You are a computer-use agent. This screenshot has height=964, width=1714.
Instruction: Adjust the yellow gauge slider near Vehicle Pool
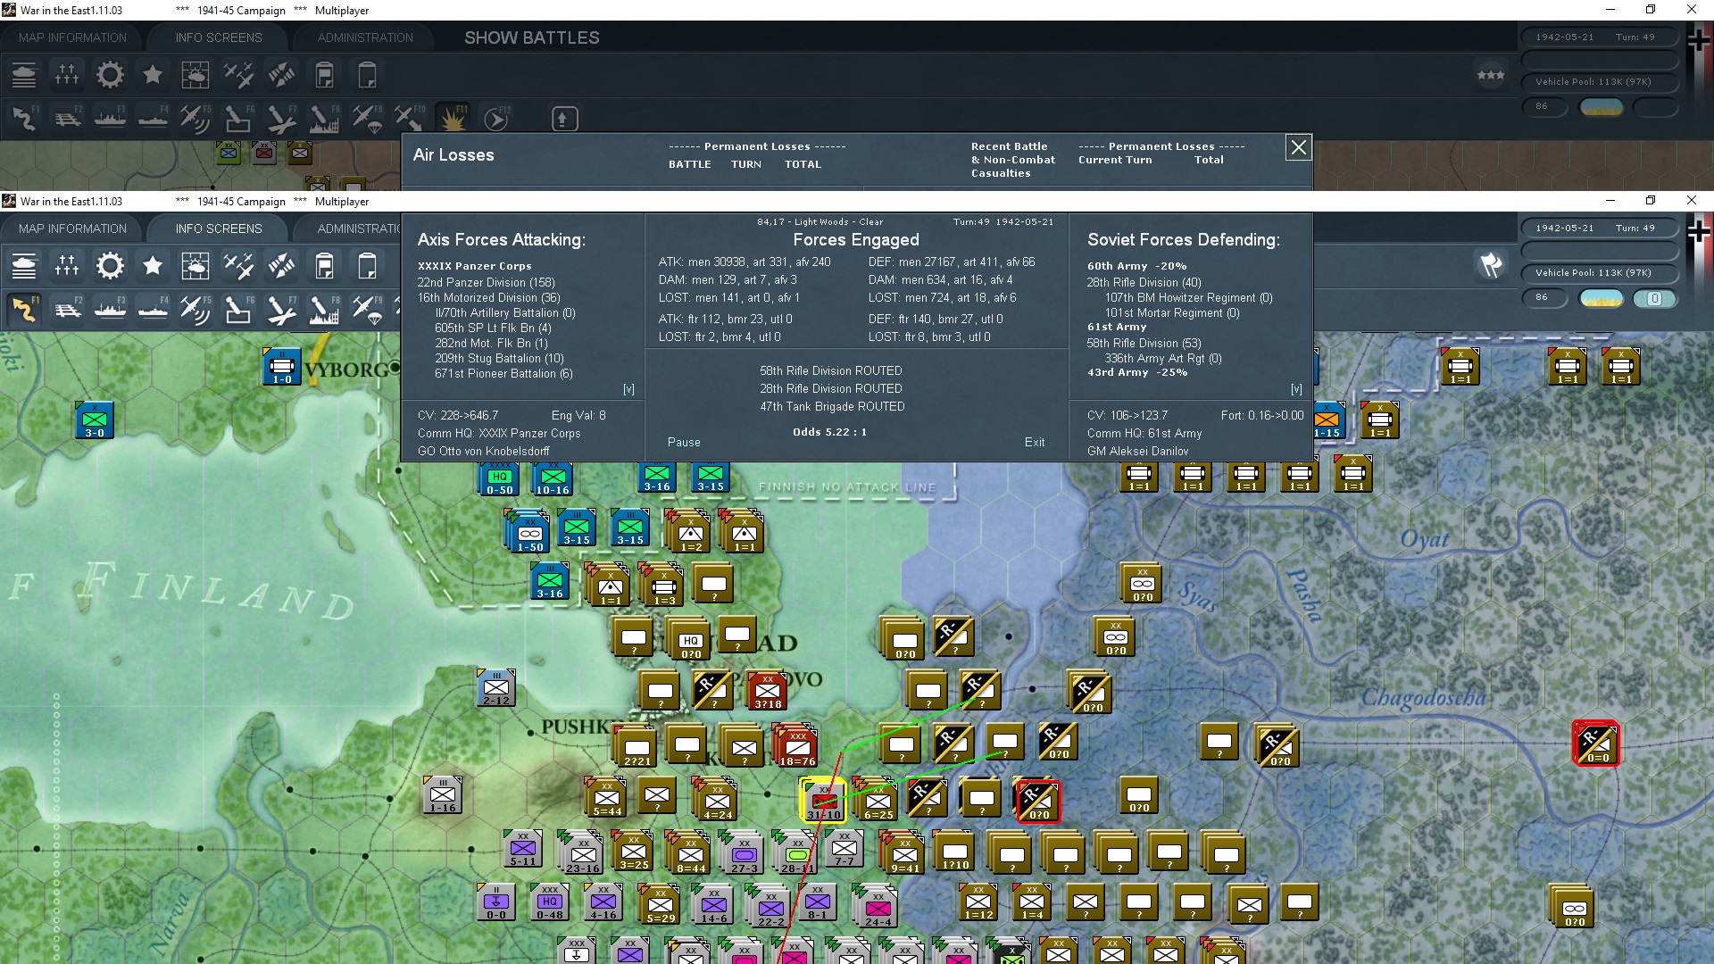pyautogui.click(x=1602, y=298)
